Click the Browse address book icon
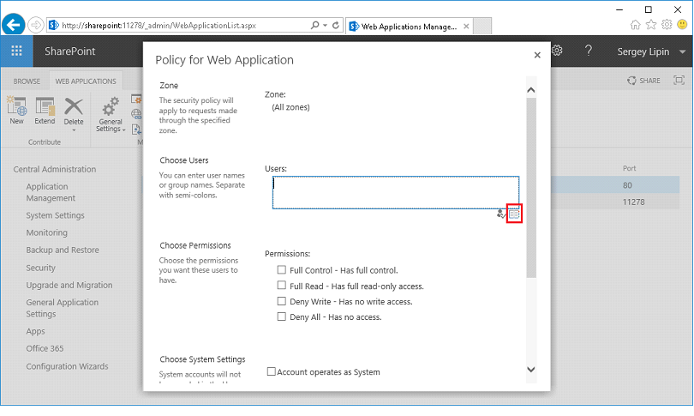Image resolution: width=694 pixels, height=416 pixels. (x=514, y=214)
